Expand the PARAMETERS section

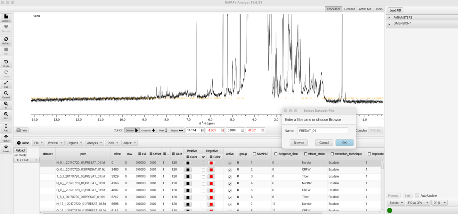389,18
